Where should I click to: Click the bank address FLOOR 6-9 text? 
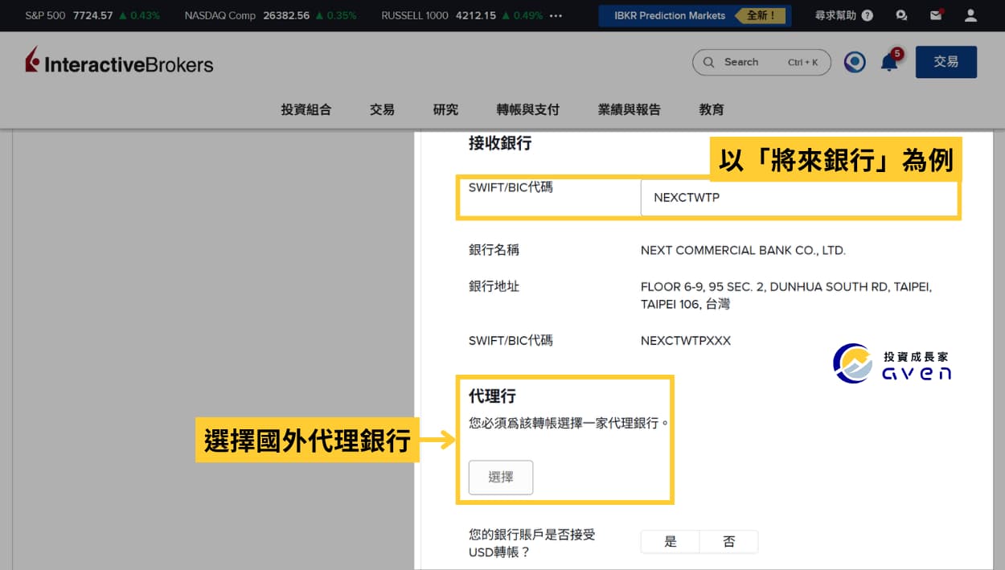[x=786, y=295]
